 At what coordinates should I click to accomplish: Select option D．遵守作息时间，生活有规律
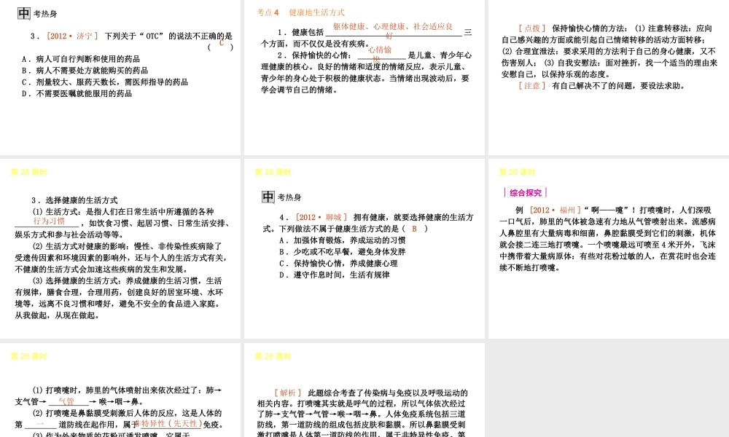(335, 275)
